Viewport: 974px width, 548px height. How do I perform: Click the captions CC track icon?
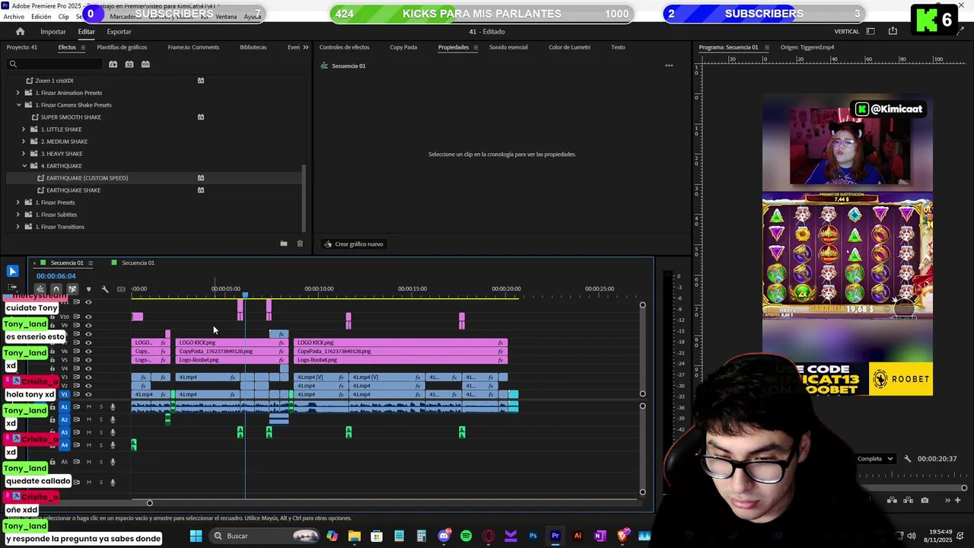tap(121, 289)
